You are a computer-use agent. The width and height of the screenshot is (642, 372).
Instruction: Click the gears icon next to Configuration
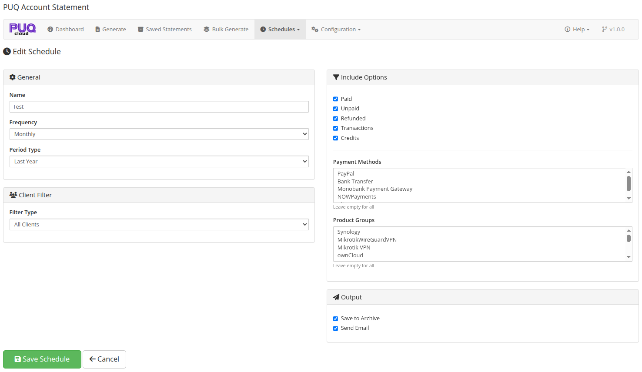[314, 29]
